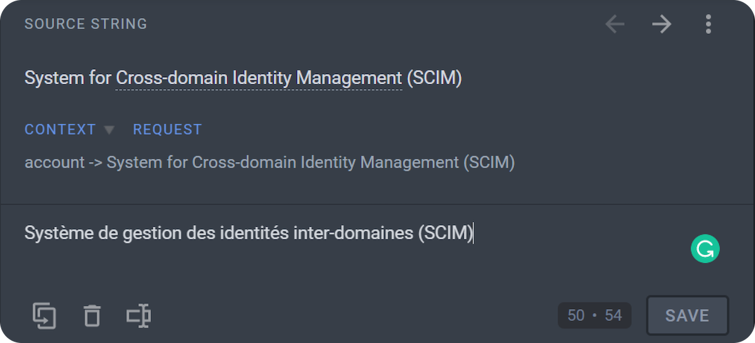The height and width of the screenshot is (343, 755).
Task: Go to the previous string arrow
Action: click(x=615, y=24)
